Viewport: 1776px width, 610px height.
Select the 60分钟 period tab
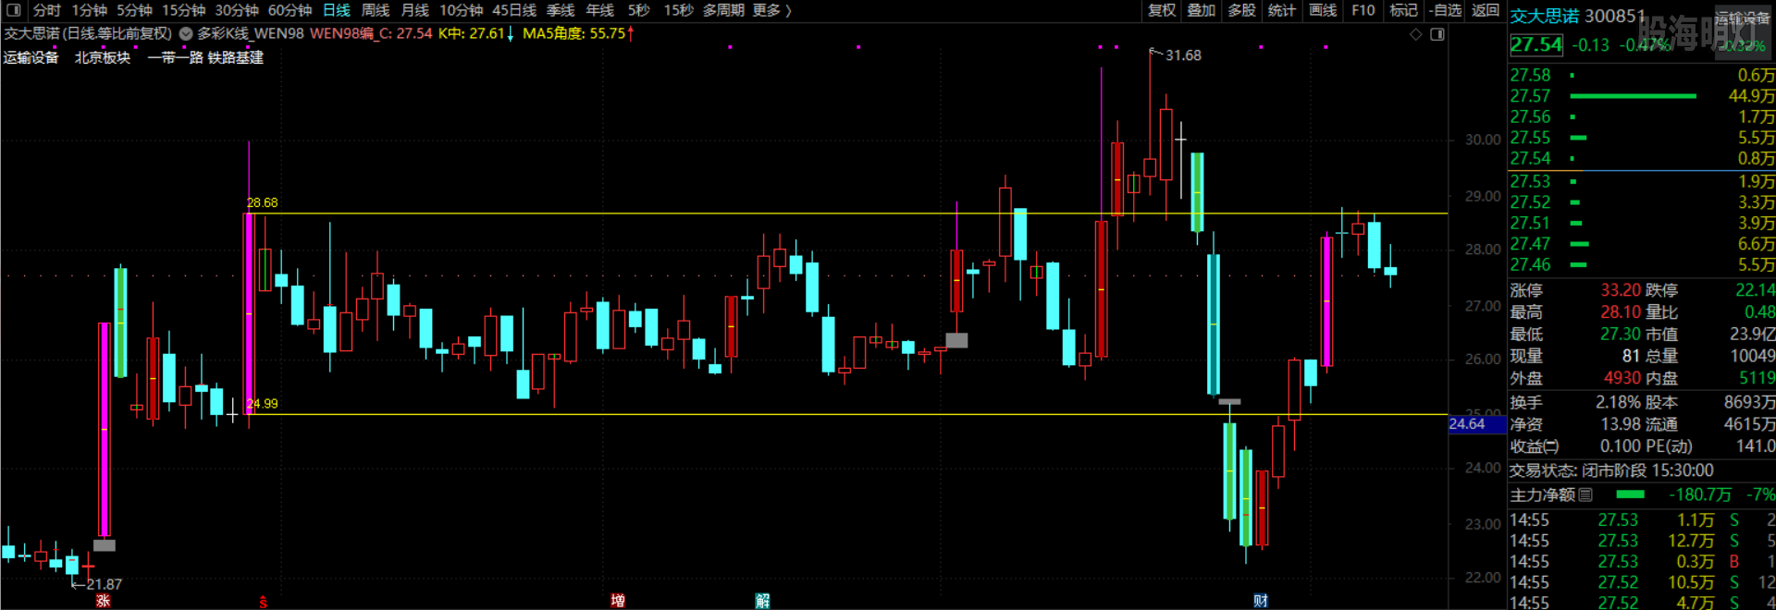point(290,10)
